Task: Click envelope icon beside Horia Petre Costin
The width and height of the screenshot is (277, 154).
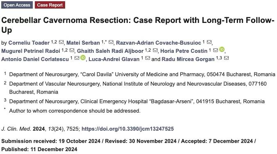Action: click(216, 50)
